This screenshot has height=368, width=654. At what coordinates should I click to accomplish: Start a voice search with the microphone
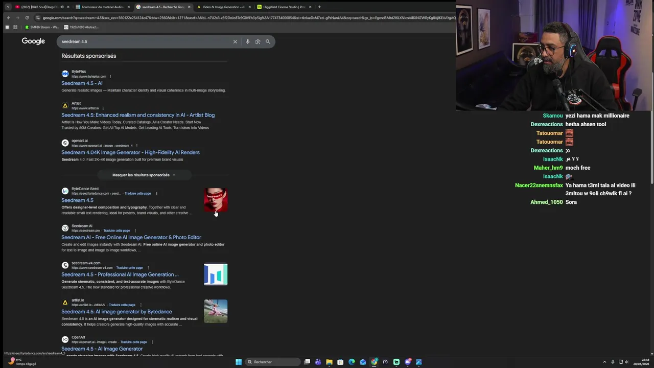pos(247,41)
